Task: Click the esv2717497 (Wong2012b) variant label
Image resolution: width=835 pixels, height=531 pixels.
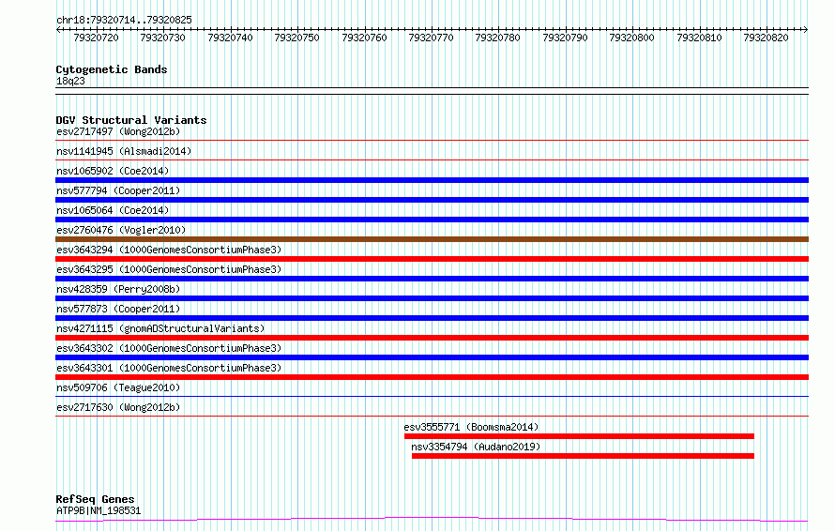Action: [118, 131]
